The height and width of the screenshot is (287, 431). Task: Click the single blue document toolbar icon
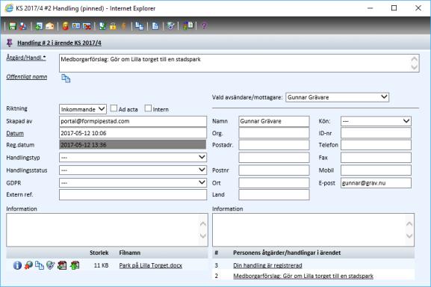tap(155, 26)
